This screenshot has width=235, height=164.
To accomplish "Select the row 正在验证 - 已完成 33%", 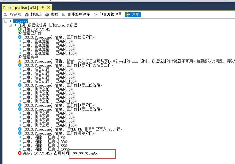I will point(49,45).
